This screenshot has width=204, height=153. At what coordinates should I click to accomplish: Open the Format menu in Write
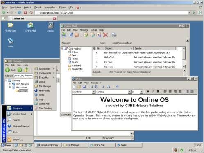pos(94,83)
